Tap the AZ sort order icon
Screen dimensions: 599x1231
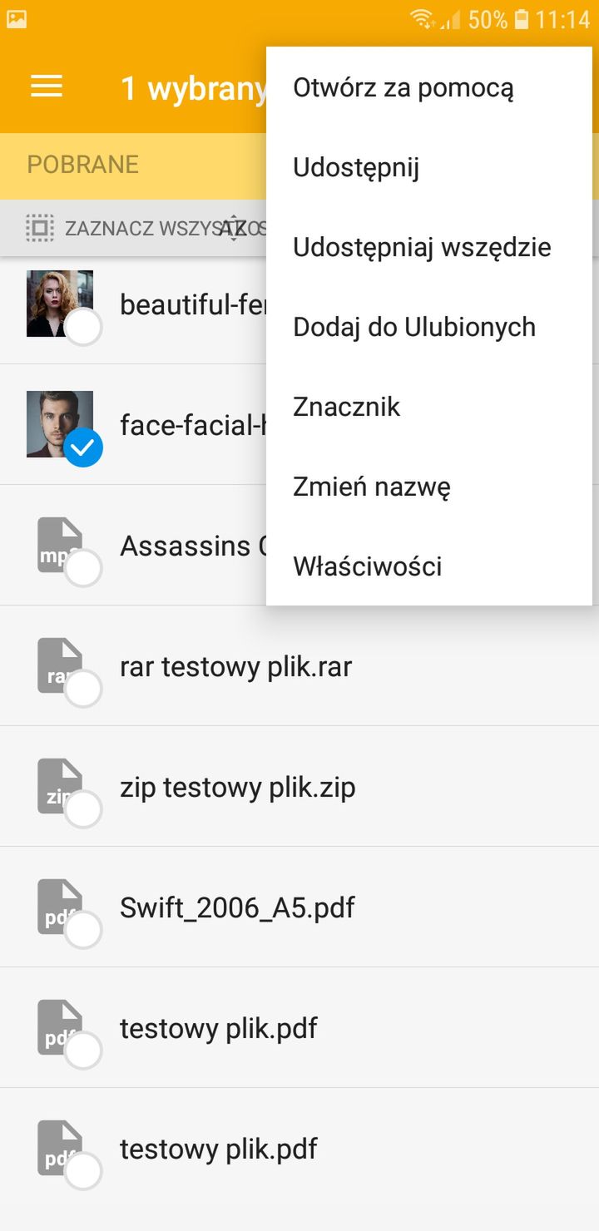(x=234, y=228)
